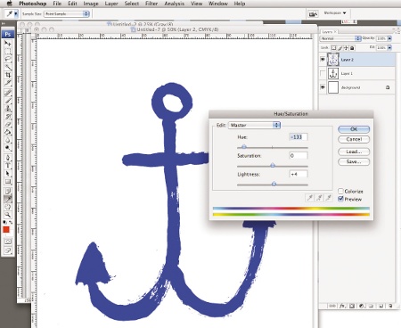
Task: Enable the Colorize checkbox
Action: [x=340, y=191]
